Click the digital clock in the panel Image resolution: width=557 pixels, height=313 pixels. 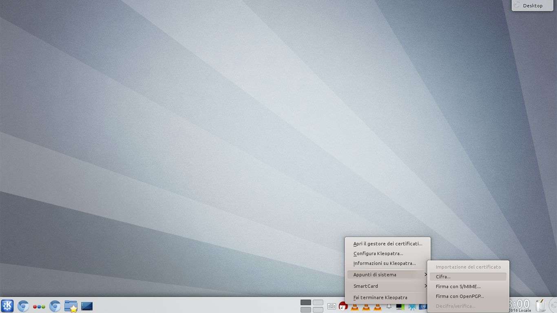[520, 304]
